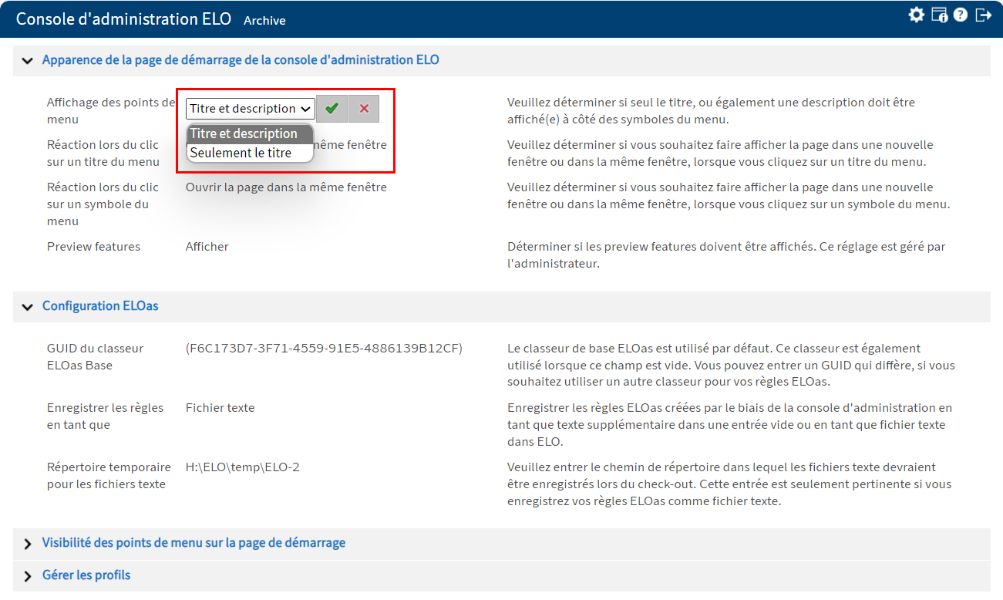Image resolution: width=1003 pixels, height=600 pixels.
Task: Confirm with the green checkmark button
Action: click(332, 109)
